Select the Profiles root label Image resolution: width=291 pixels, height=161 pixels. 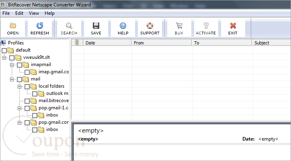click(x=16, y=43)
